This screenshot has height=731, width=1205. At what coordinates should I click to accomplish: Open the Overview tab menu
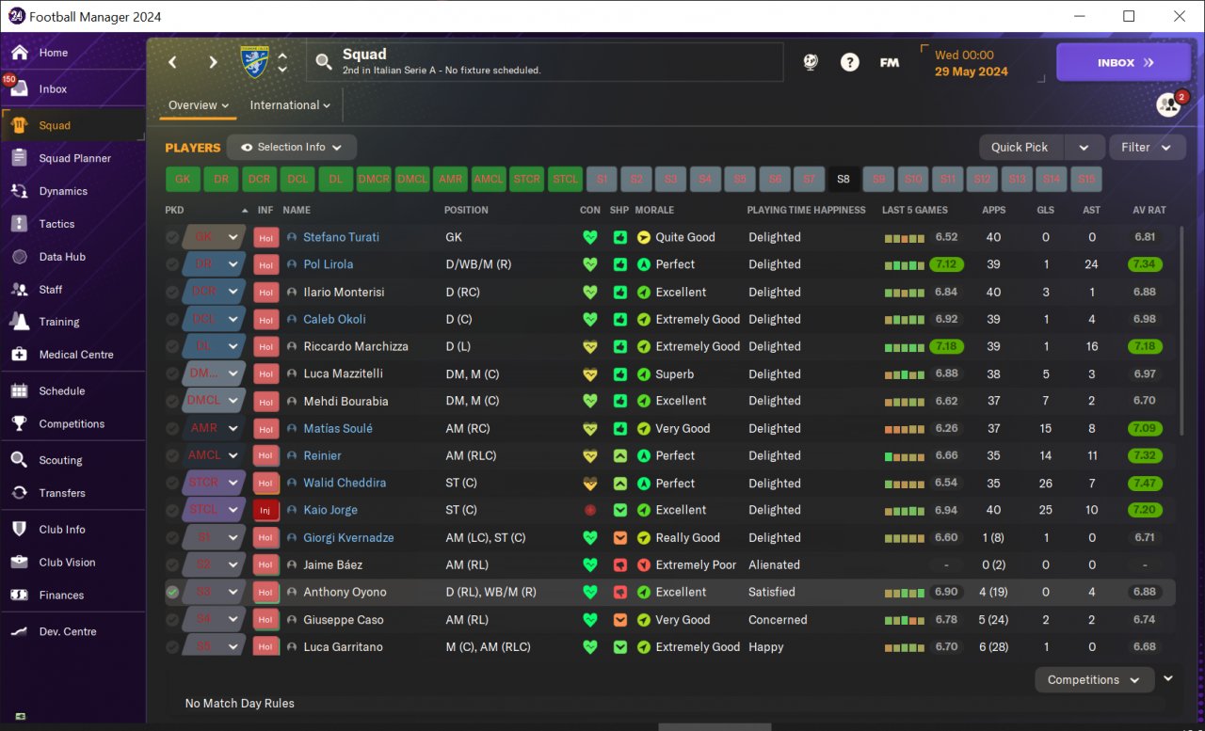199,105
